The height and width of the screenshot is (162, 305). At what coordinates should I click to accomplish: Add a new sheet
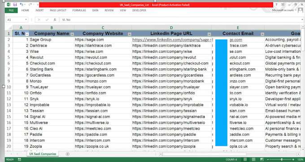point(67,154)
